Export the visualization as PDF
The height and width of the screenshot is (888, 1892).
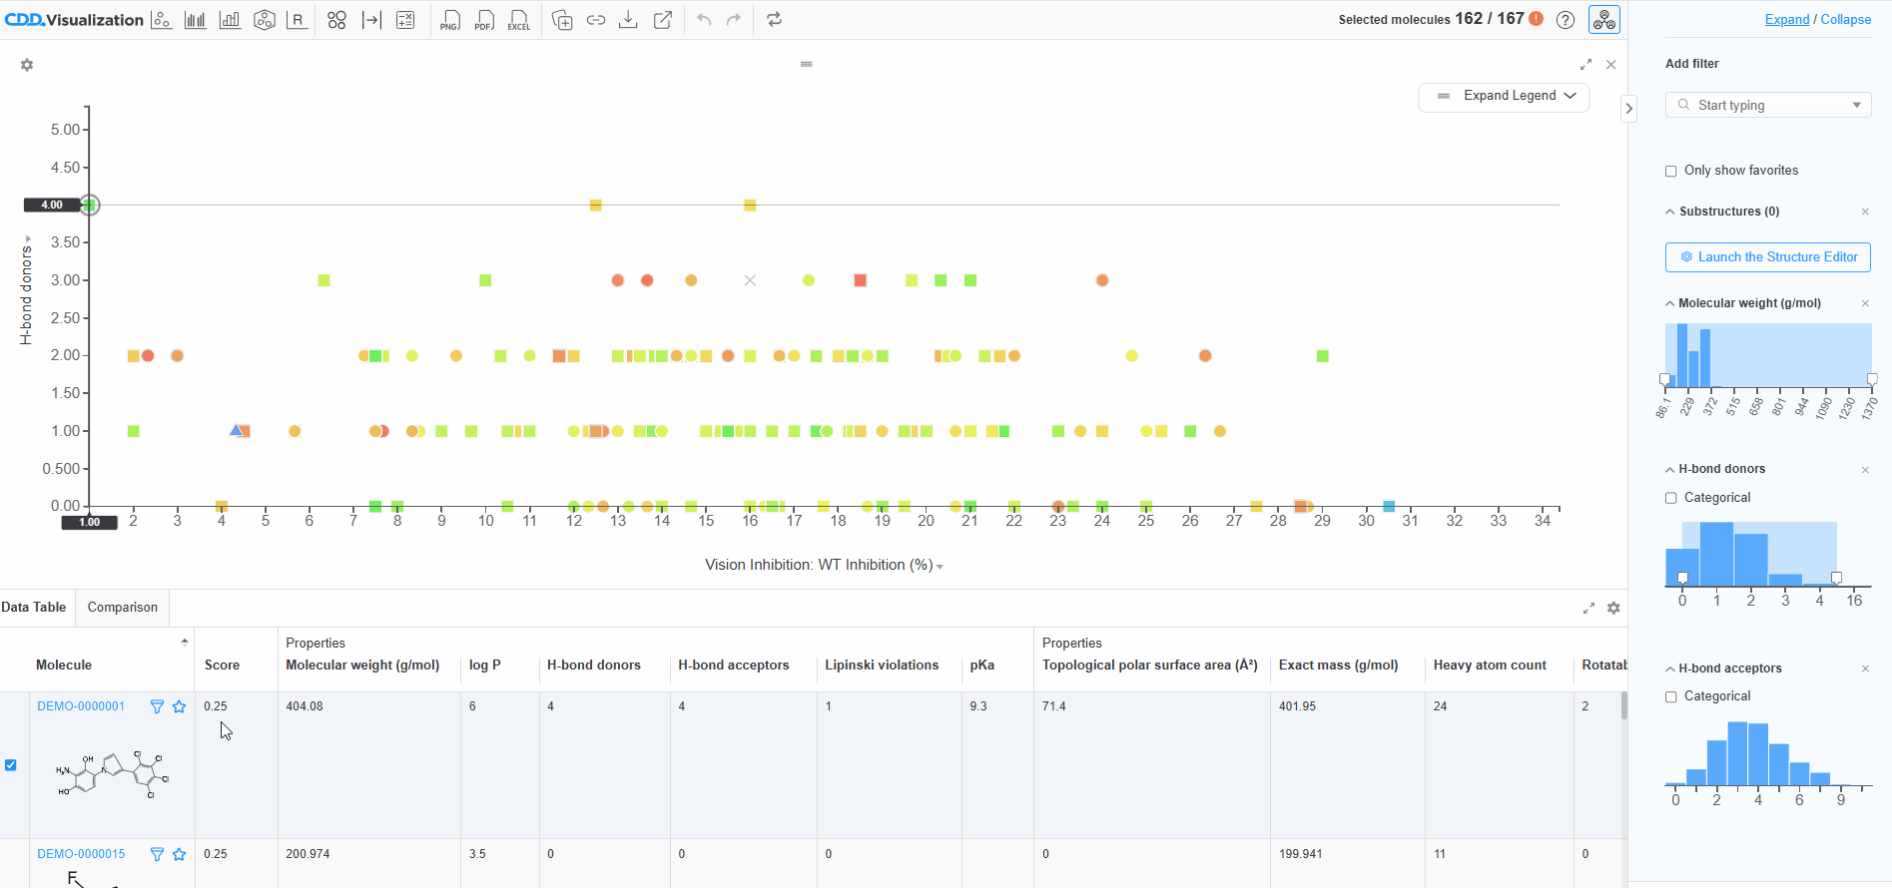pyautogui.click(x=484, y=20)
